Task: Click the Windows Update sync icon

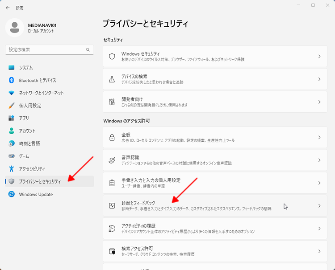Action: point(11,194)
